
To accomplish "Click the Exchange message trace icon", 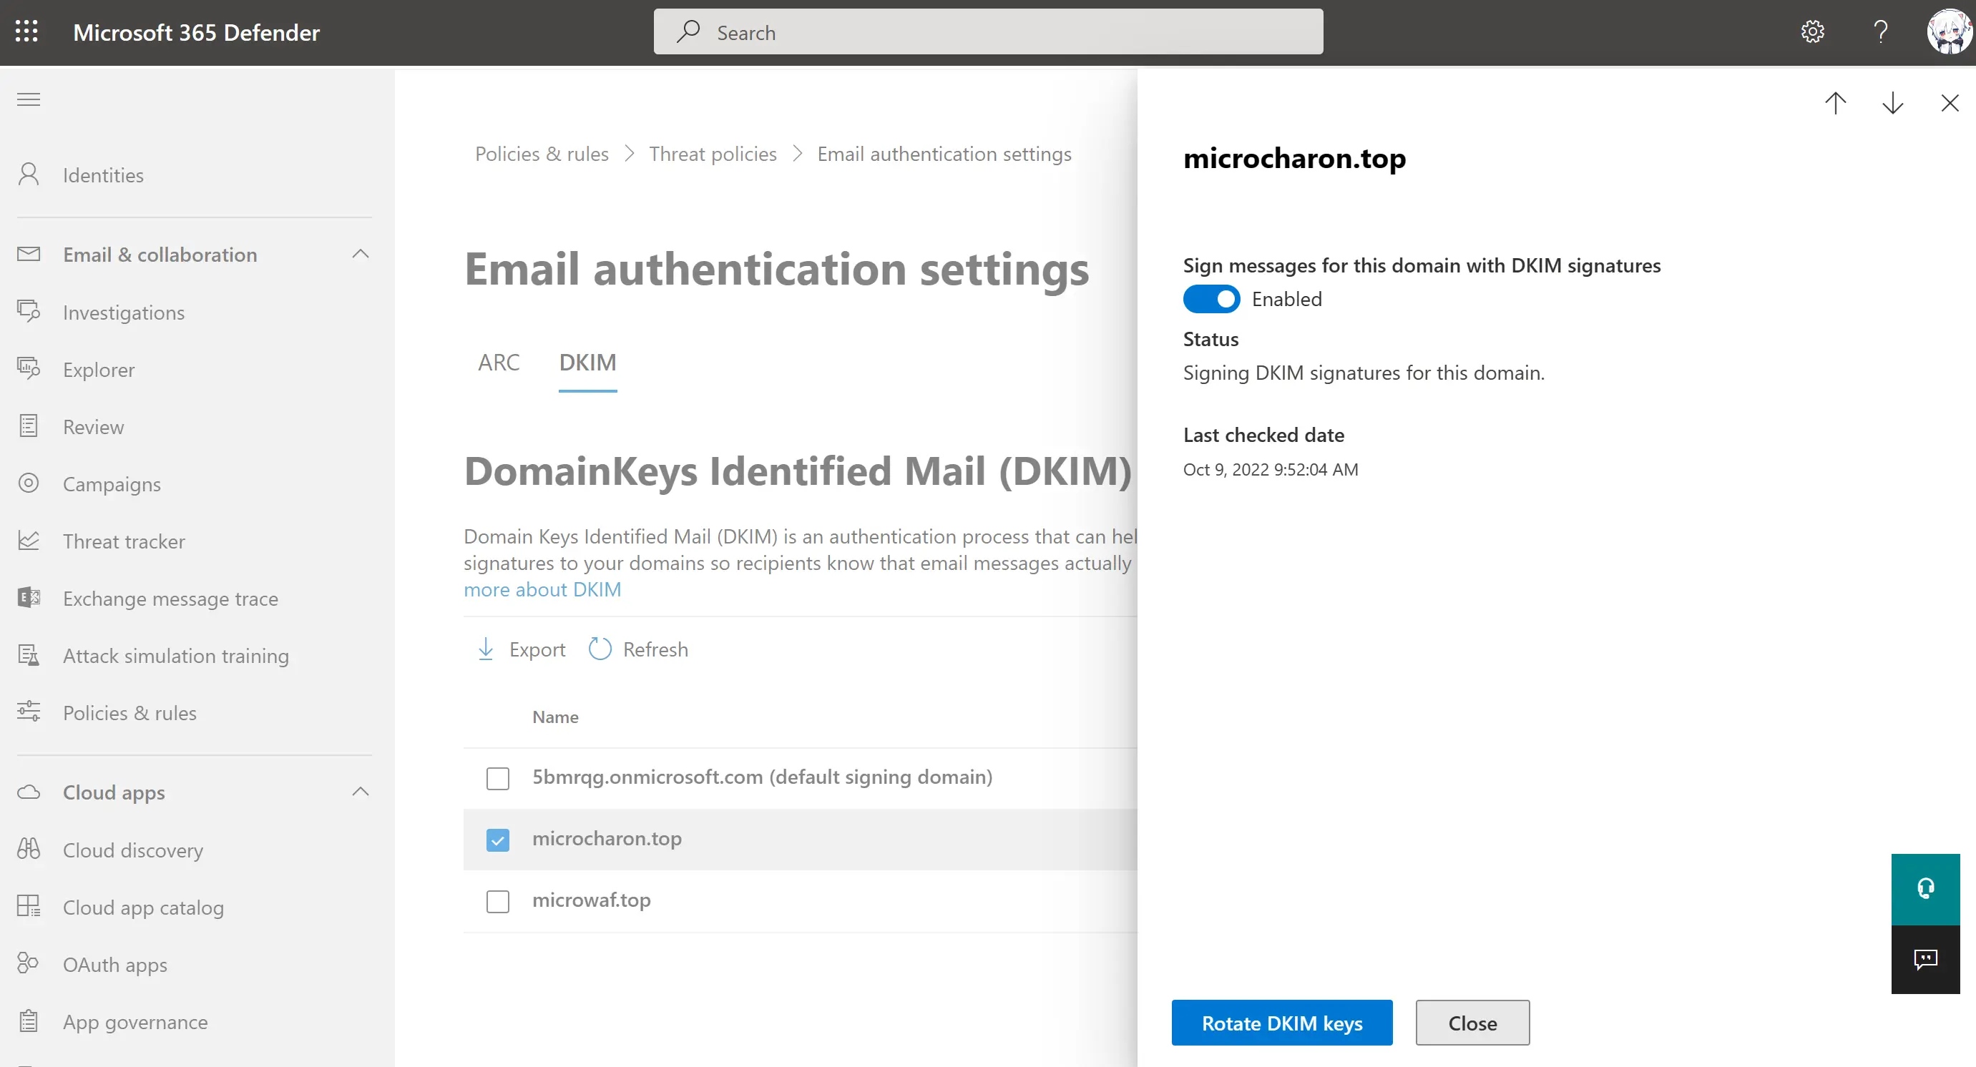I will 29,598.
